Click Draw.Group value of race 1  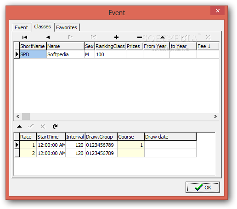(101, 145)
